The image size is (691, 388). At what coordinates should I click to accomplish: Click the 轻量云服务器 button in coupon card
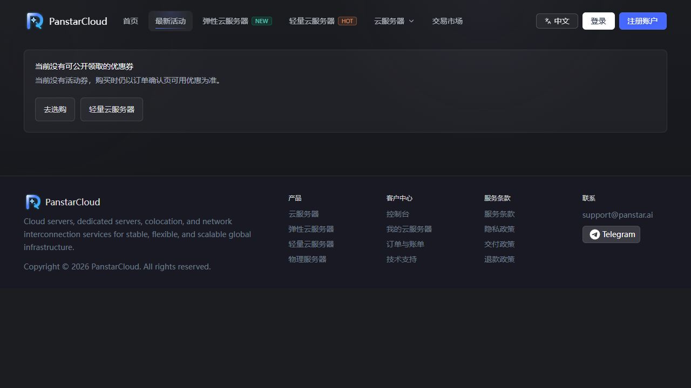[112, 109]
